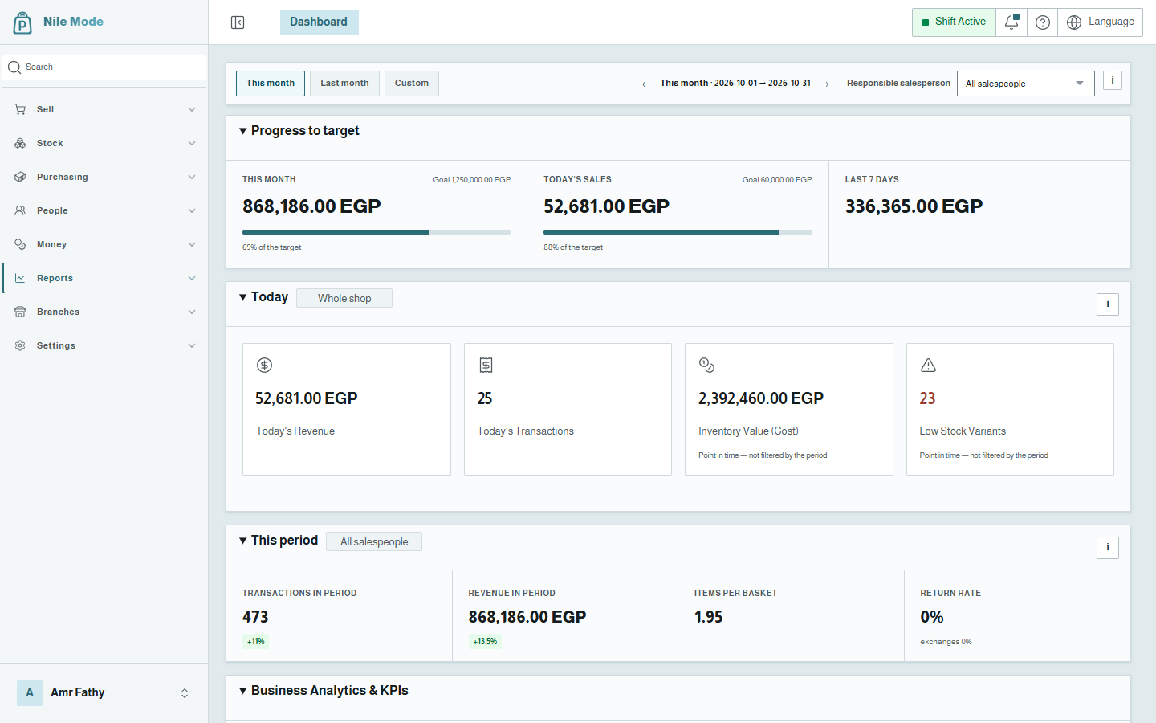The image size is (1156, 723).
Task: Click the Inventory Value (Cost) card
Action: (x=789, y=410)
